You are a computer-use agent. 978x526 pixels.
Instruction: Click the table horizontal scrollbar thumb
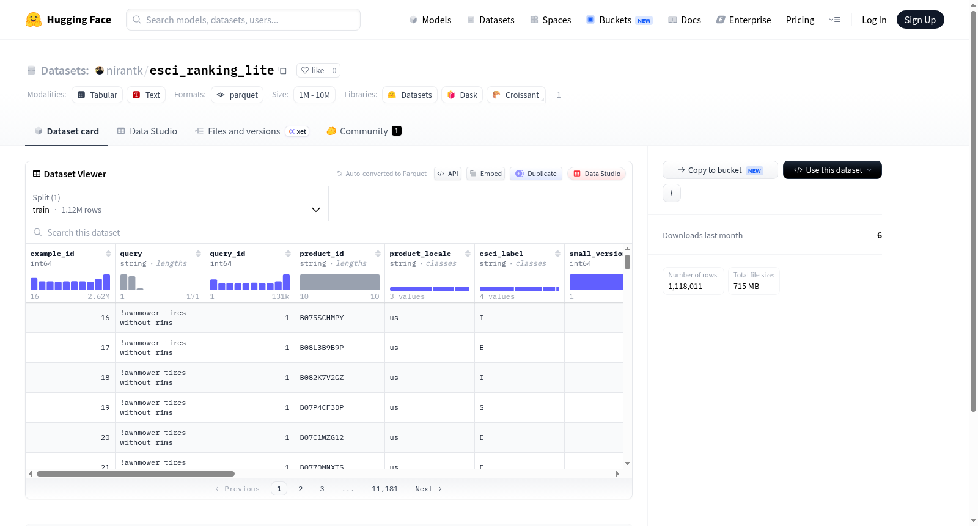(136, 473)
